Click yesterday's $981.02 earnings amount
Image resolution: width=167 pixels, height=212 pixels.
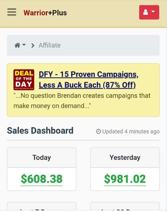(125, 179)
